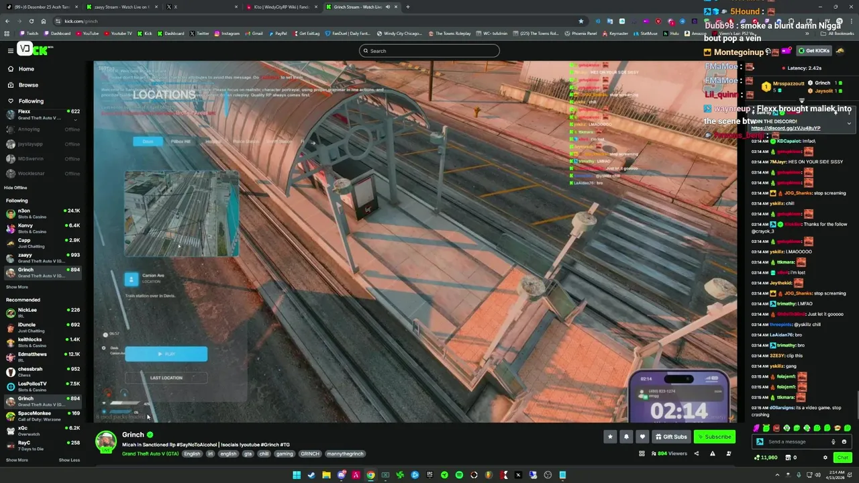859x483 pixels.
Task: Expand Show More under Following
Action: pyautogui.click(x=17, y=287)
